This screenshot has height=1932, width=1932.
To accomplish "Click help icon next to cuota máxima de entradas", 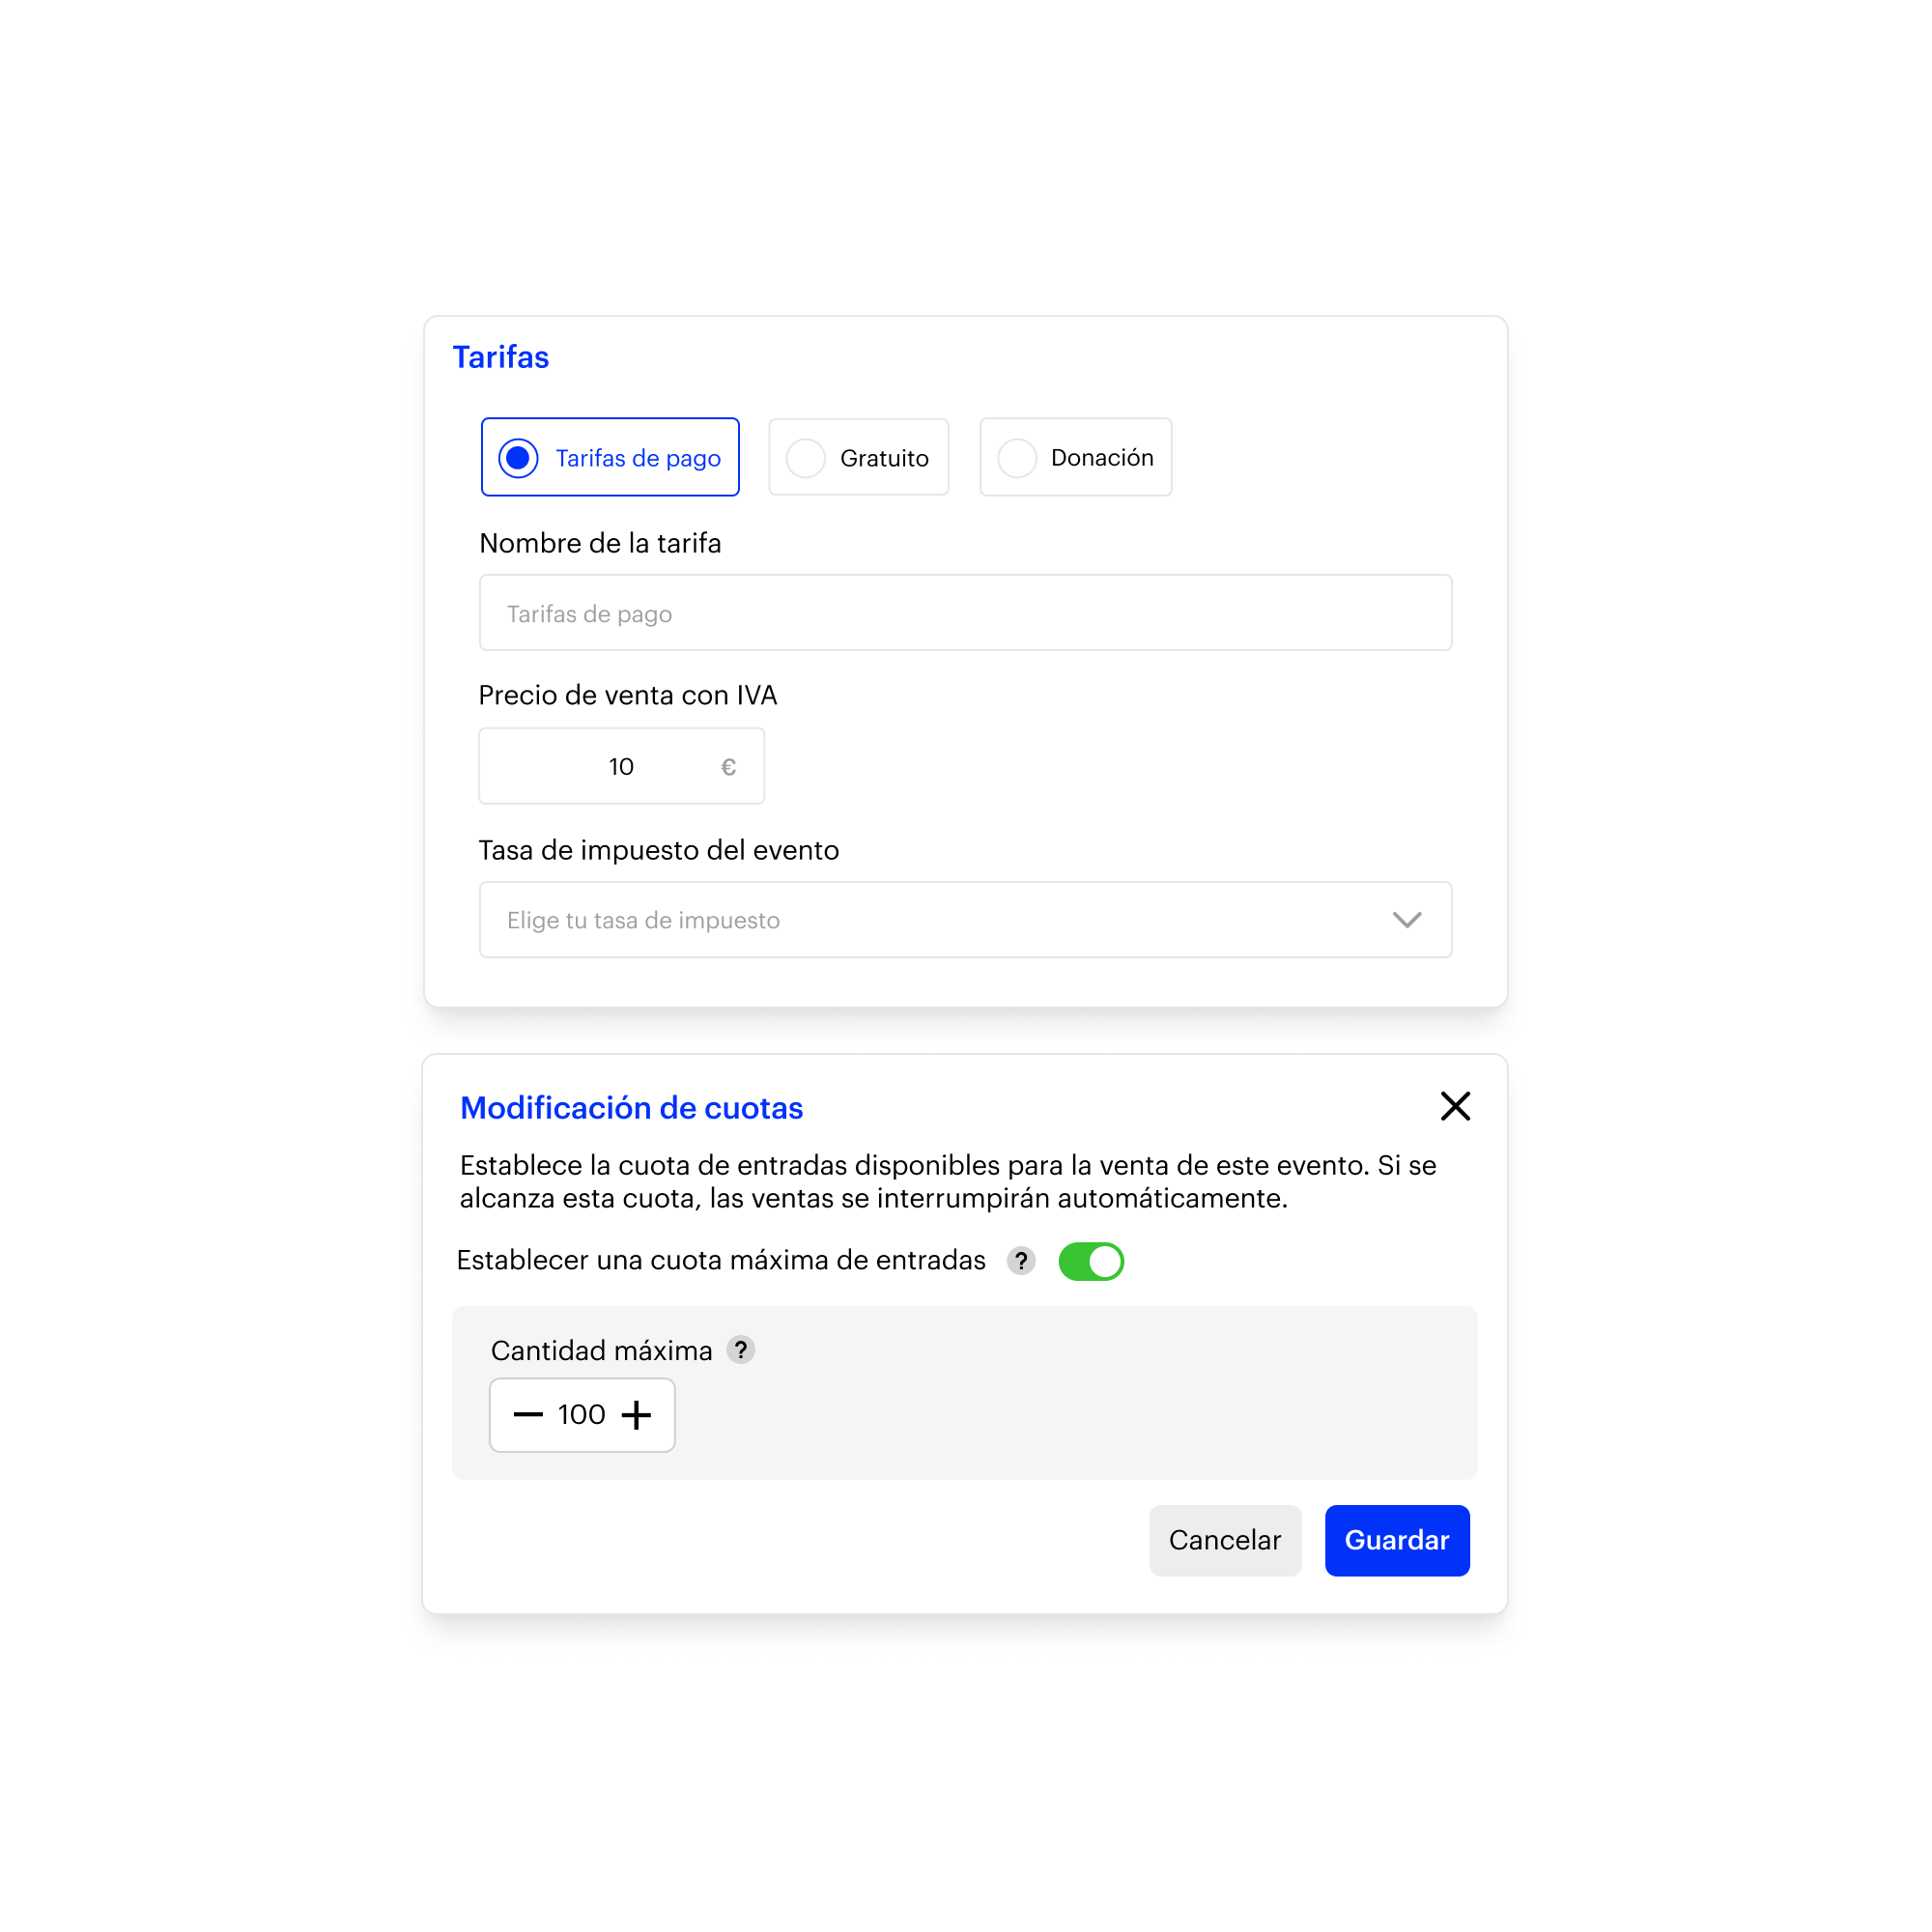I will coord(1021,1261).
